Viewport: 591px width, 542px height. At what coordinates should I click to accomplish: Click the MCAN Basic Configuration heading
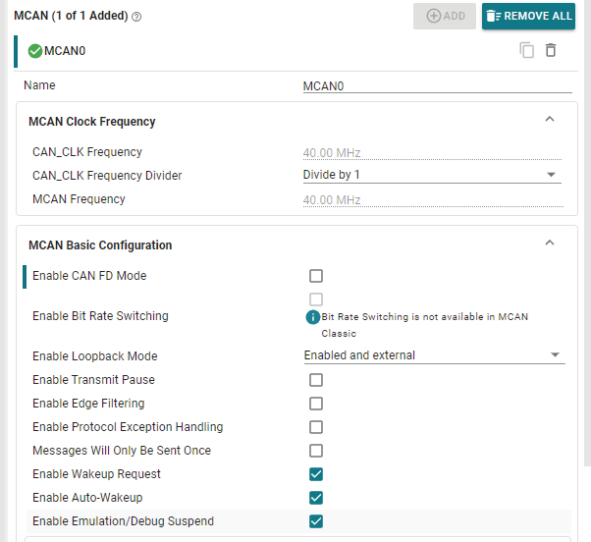[x=100, y=245]
